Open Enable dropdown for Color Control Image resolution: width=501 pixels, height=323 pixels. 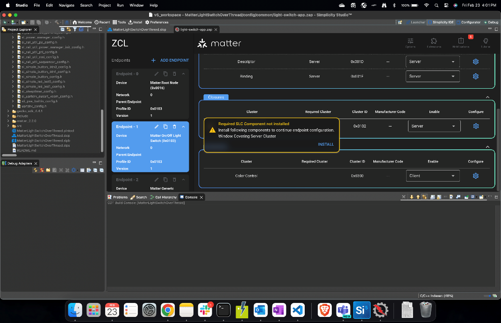432,176
